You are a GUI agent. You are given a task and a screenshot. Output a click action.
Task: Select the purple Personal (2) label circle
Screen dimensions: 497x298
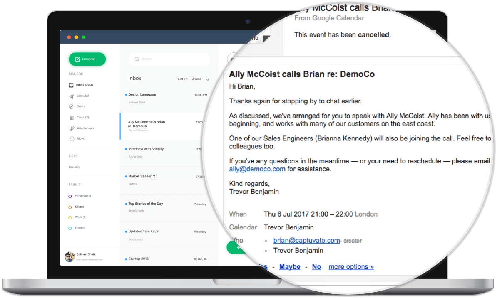[x=70, y=196]
